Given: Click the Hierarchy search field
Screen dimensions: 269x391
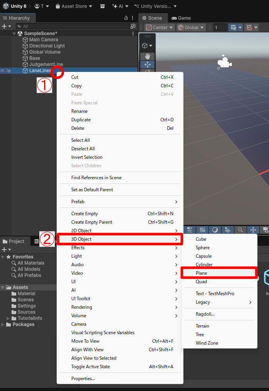Looking at the screenshot, I should tap(73, 26).
